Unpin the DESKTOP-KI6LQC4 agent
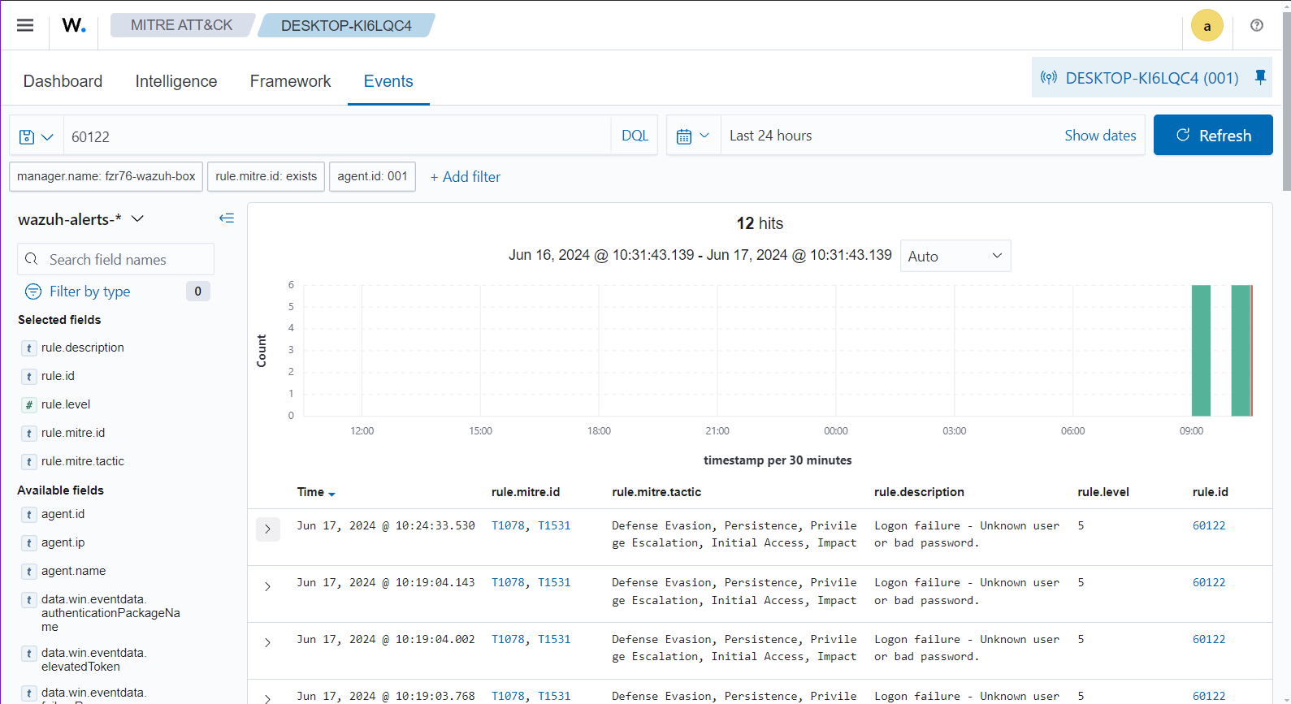This screenshot has height=704, width=1291. coord(1260,77)
